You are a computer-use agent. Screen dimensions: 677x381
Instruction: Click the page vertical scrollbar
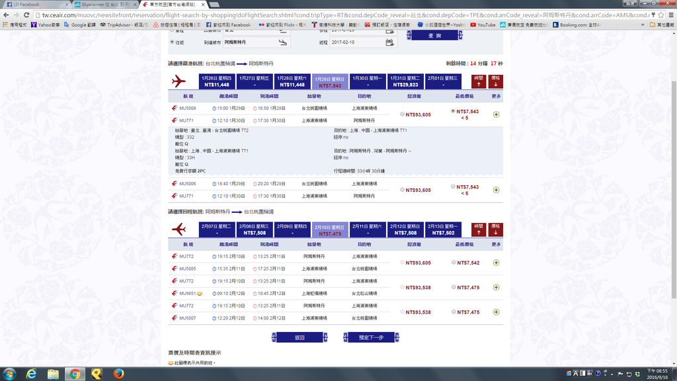coord(674,190)
